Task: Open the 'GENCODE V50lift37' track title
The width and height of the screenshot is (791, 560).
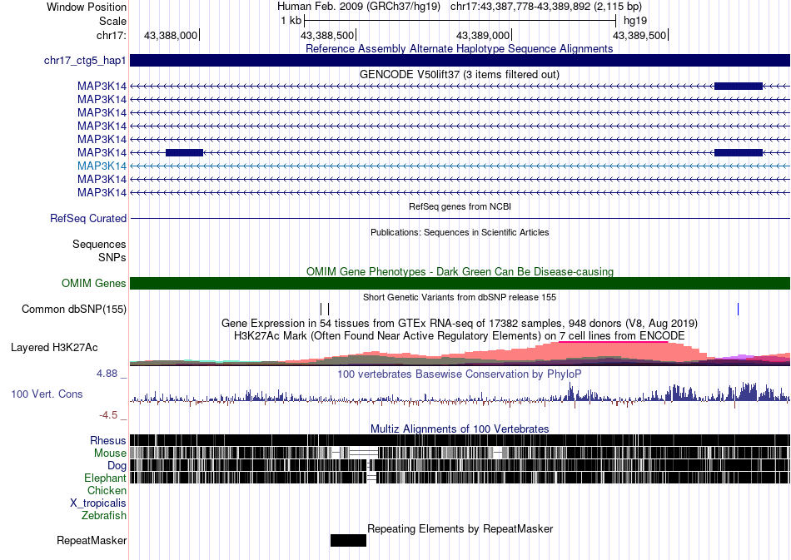Action: pos(459,75)
